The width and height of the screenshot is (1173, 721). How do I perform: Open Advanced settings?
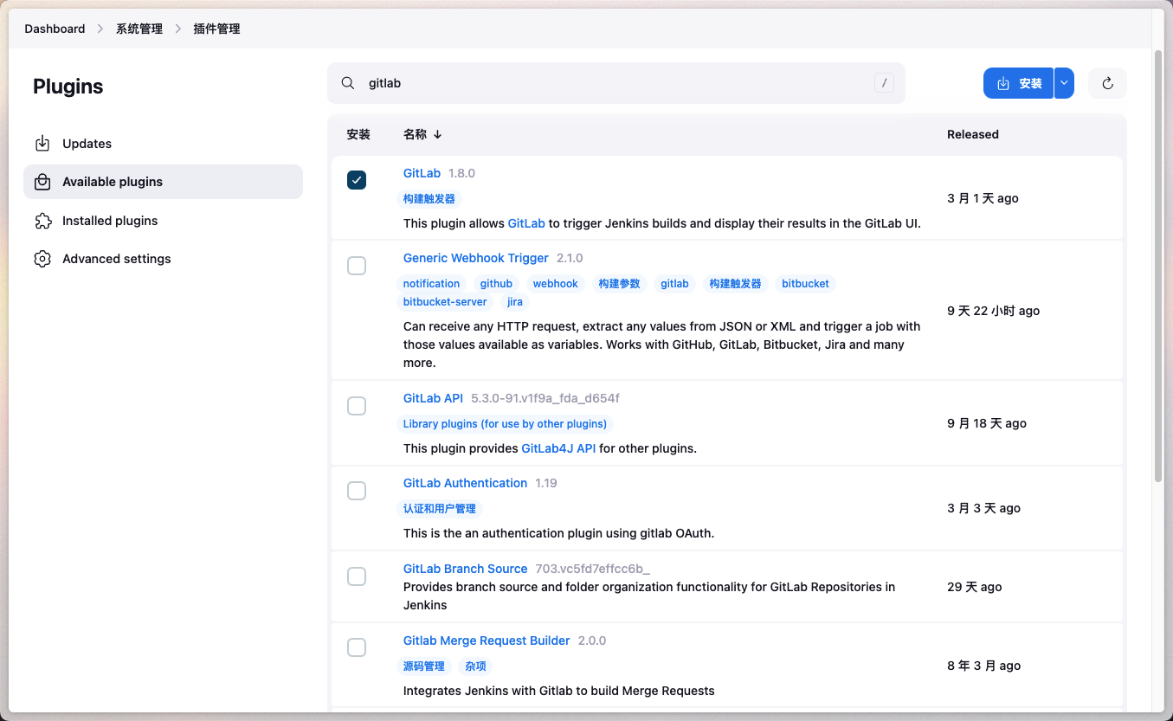pyautogui.click(x=163, y=259)
